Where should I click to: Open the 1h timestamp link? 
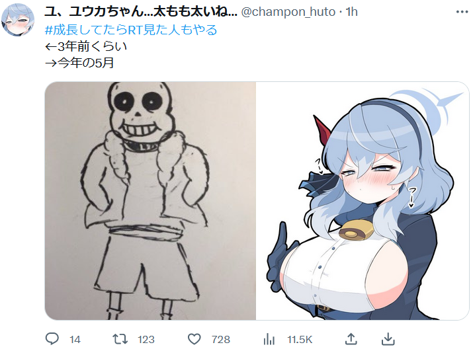pyautogui.click(x=351, y=12)
